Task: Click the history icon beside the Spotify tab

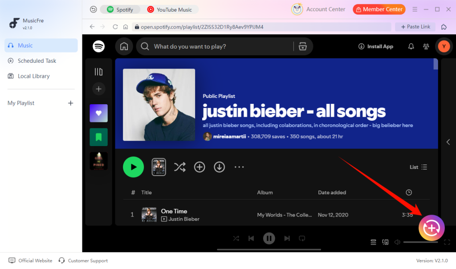Action: pyautogui.click(x=93, y=9)
